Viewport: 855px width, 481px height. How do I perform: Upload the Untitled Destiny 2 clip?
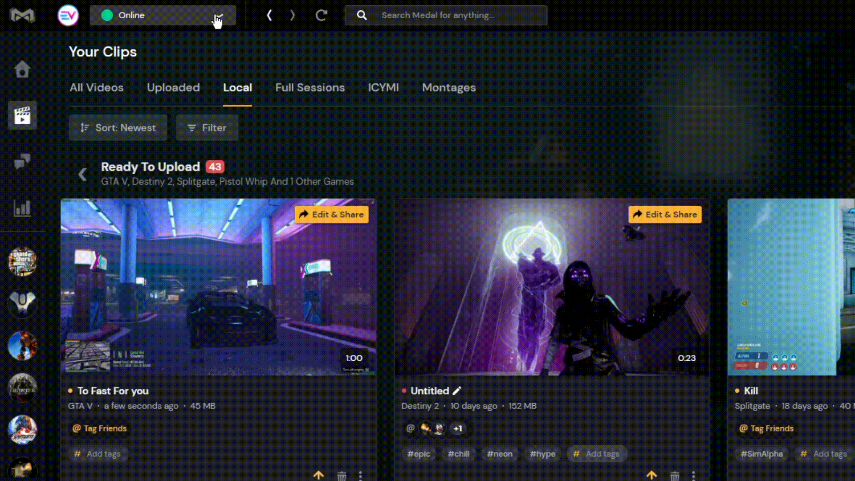click(x=651, y=475)
